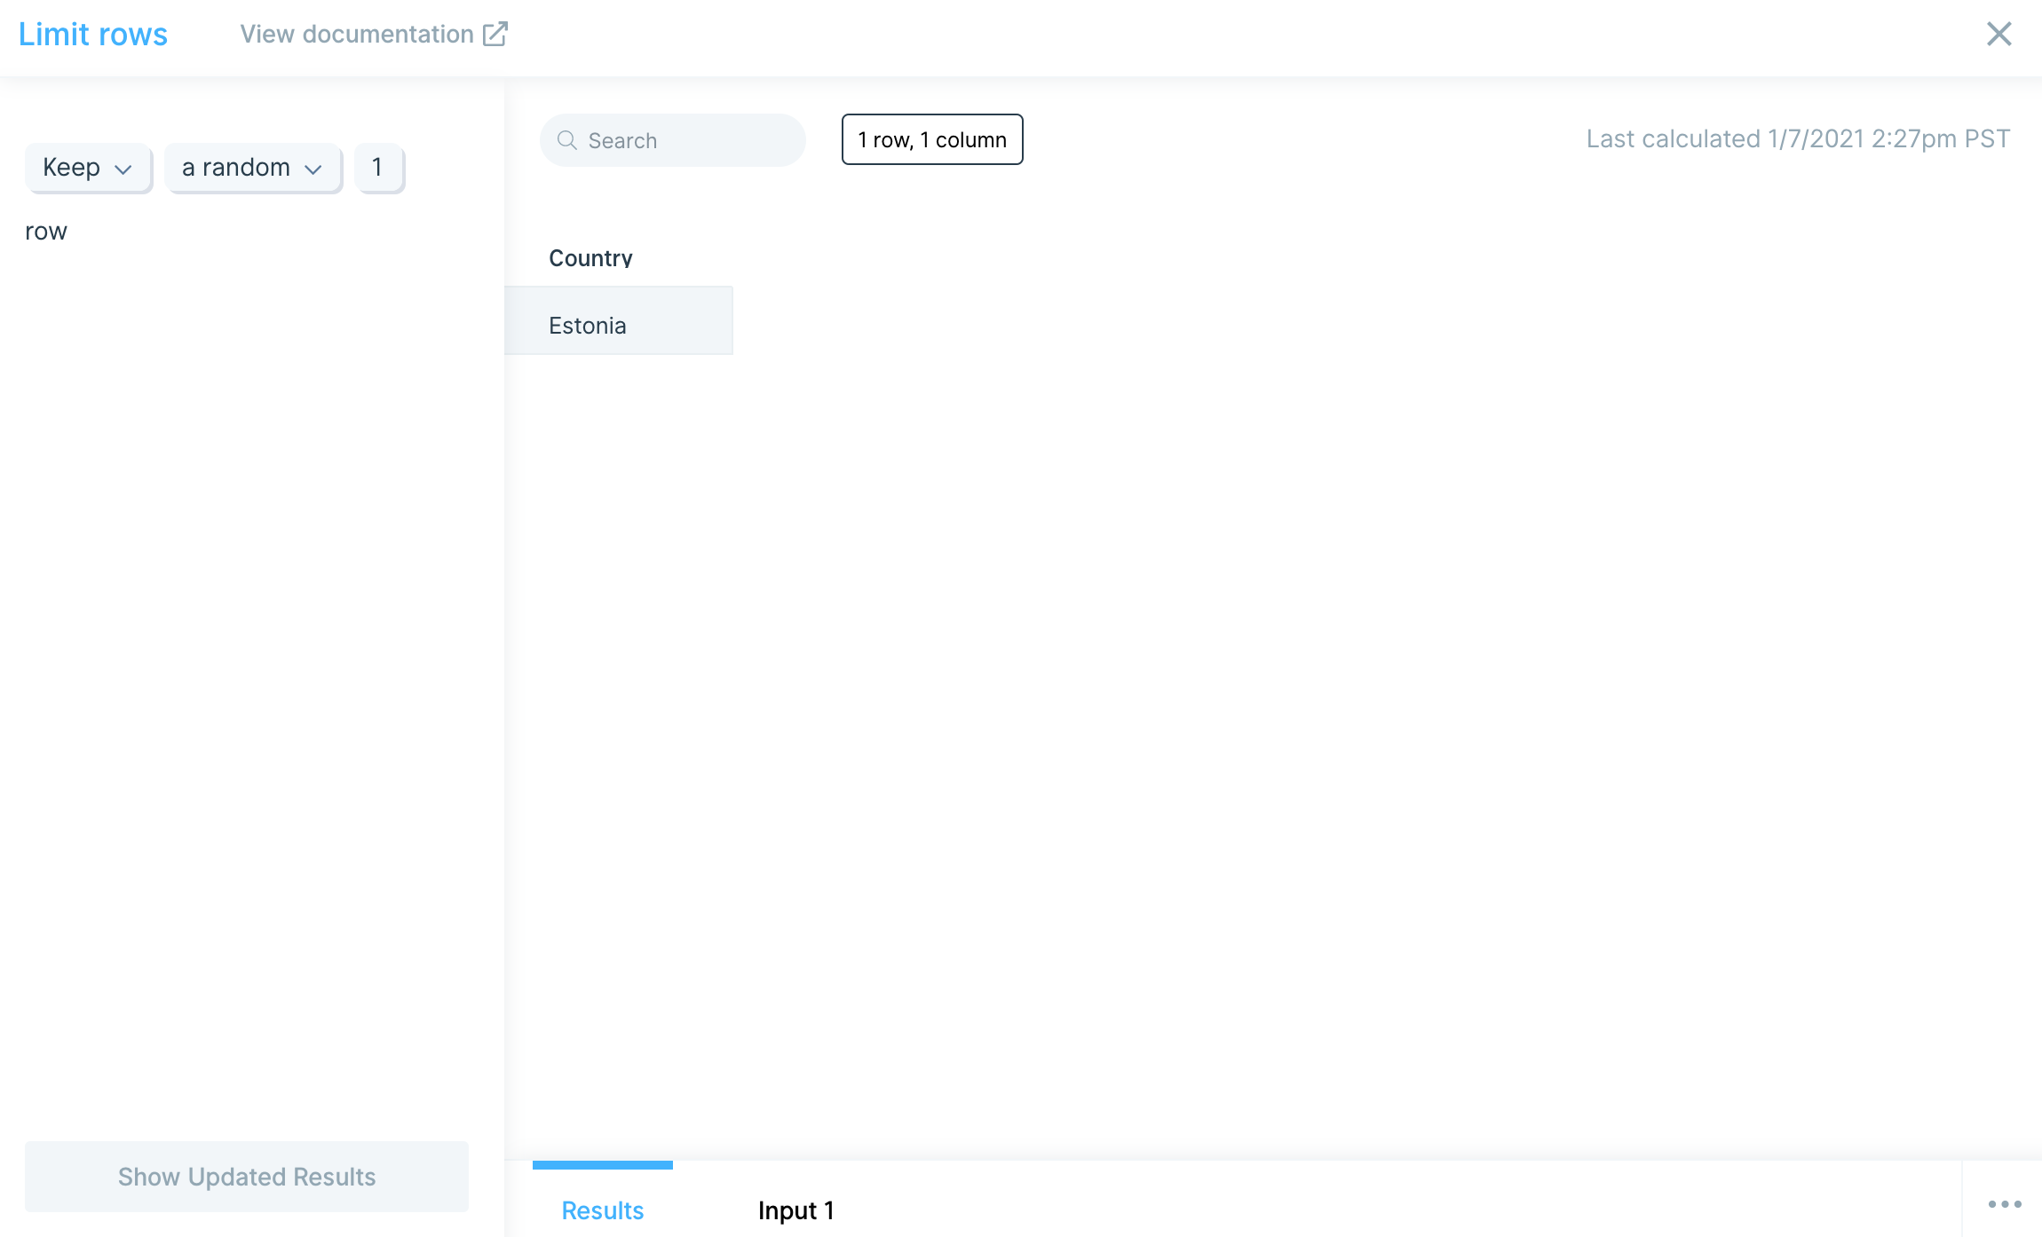Click the row count field showing 1

[x=378, y=168]
